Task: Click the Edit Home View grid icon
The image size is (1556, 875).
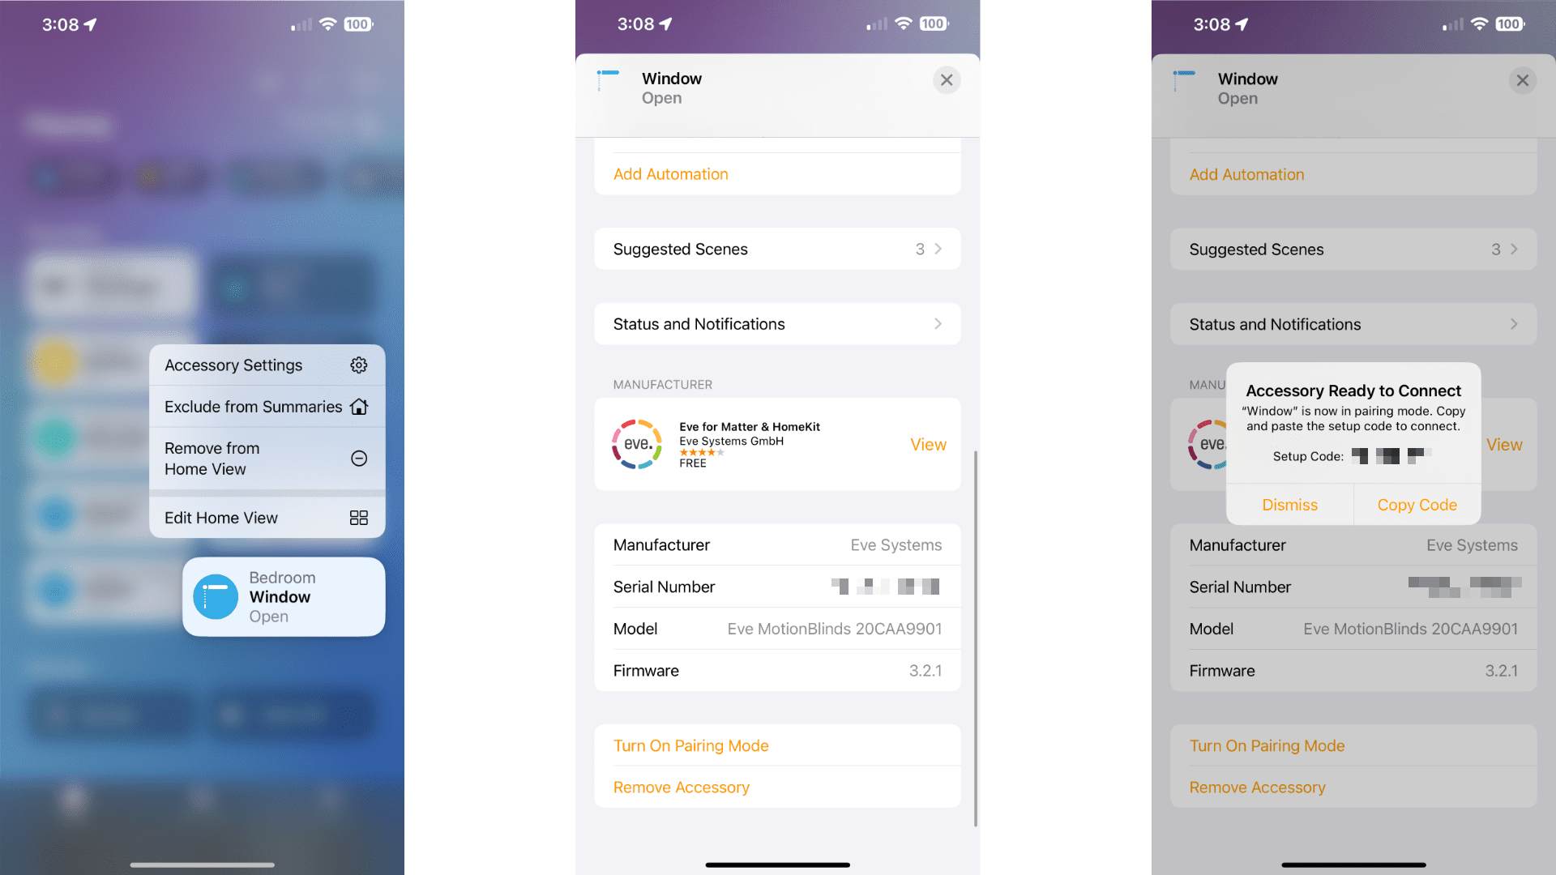Action: [358, 517]
